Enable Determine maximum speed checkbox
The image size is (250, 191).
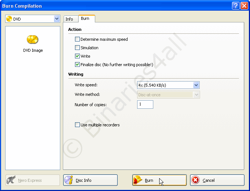77,39
